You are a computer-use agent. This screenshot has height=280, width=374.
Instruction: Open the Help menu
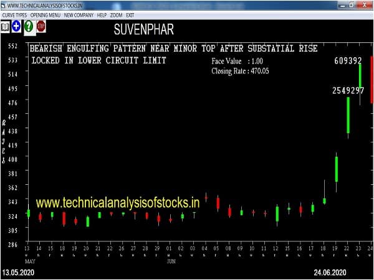102,14
